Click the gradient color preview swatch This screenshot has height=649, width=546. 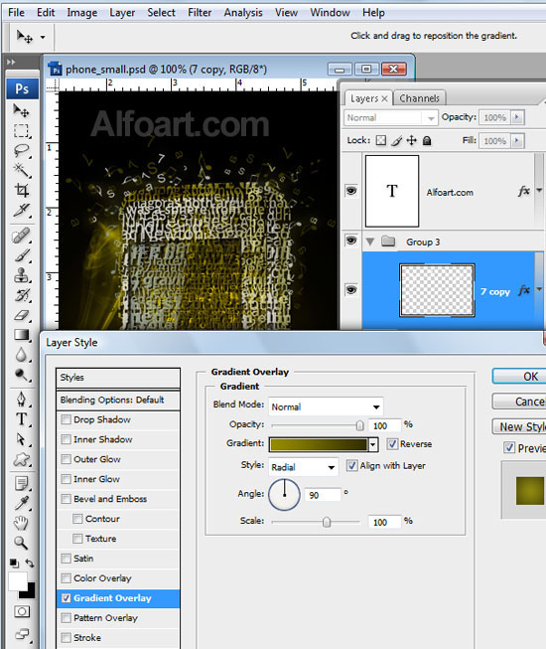(x=318, y=444)
